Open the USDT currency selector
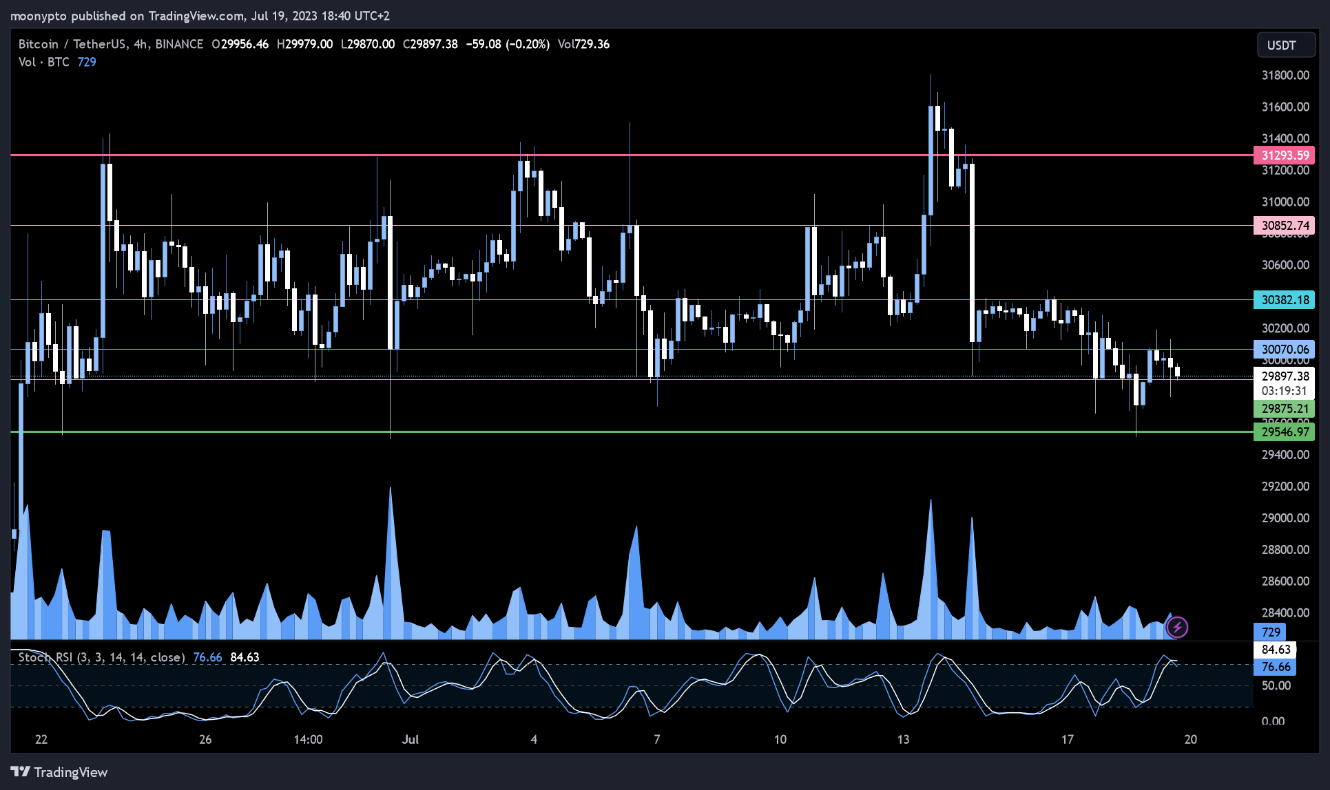This screenshot has height=790, width=1330. (1286, 45)
